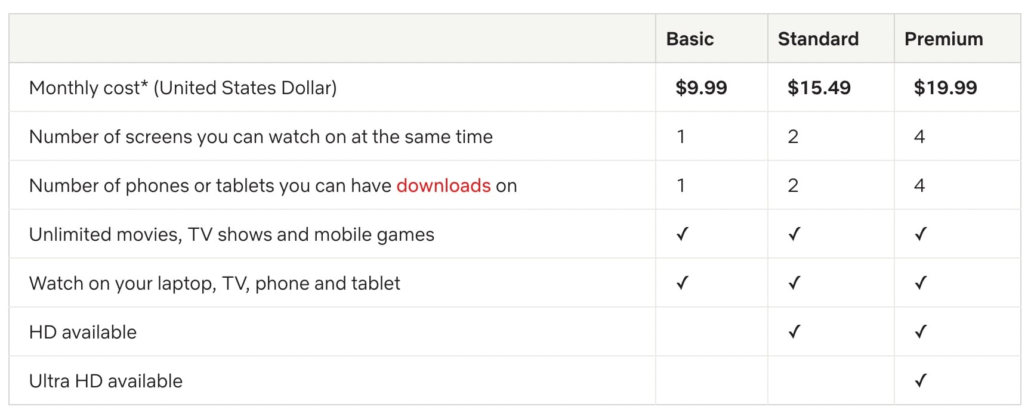Image resolution: width=1031 pixels, height=416 pixels.
Task: Click Standard checkmark for watch on laptop row
Action: pyautogui.click(x=794, y=283)
